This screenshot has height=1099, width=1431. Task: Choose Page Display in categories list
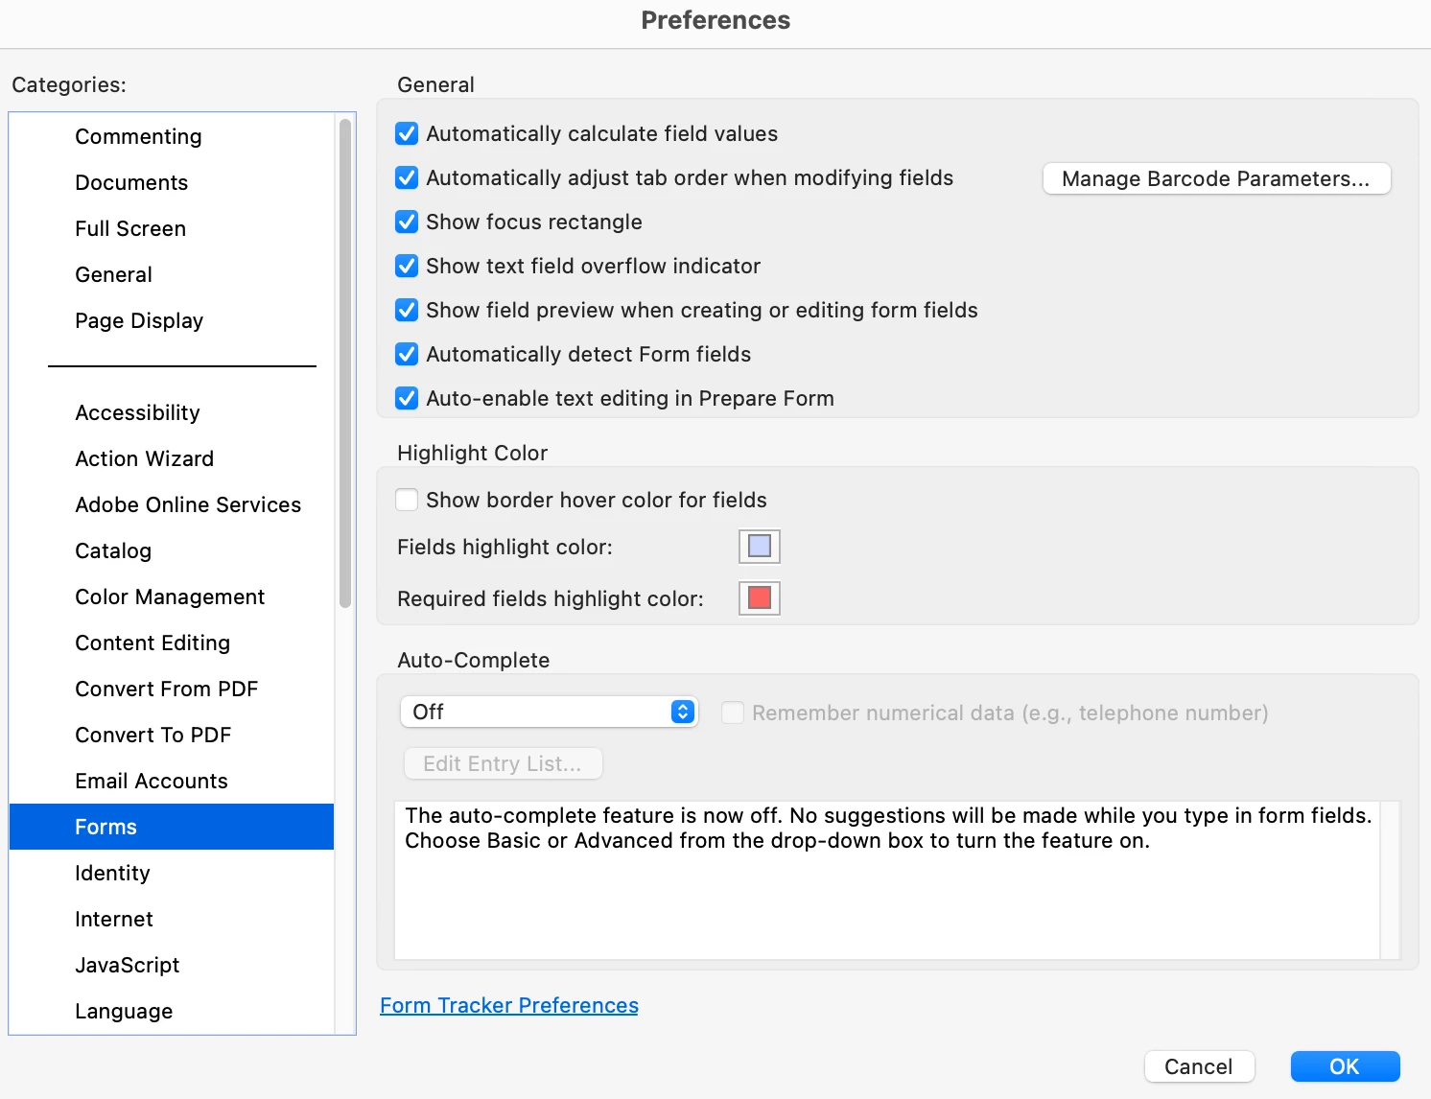(139, 320)
